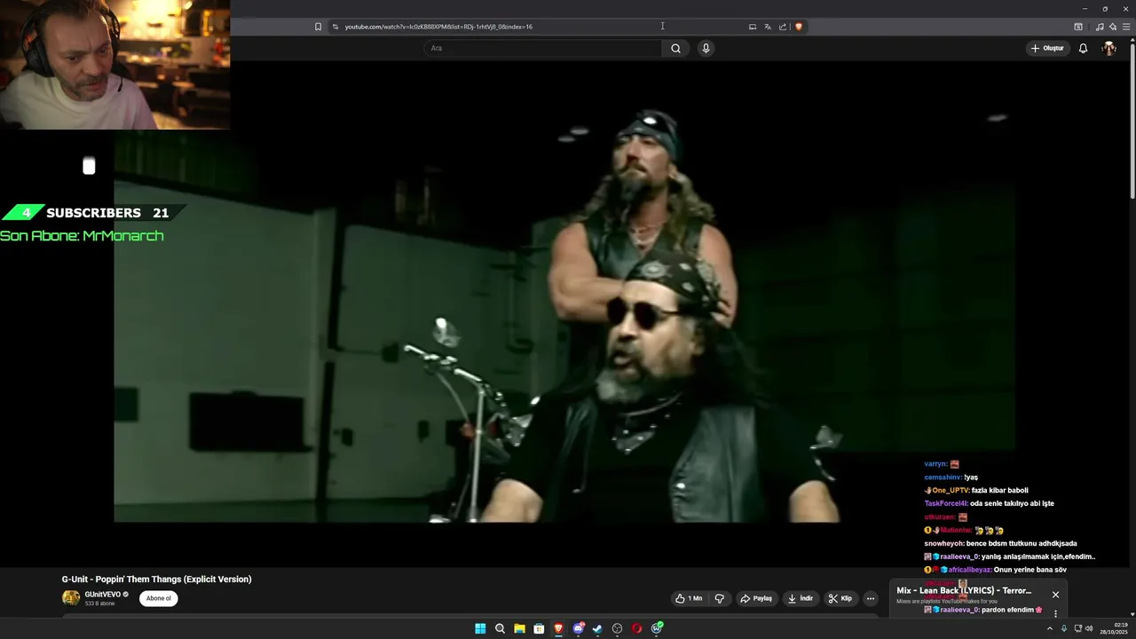Switch to Brave browser in the taskbar

[x=558, y=628]
